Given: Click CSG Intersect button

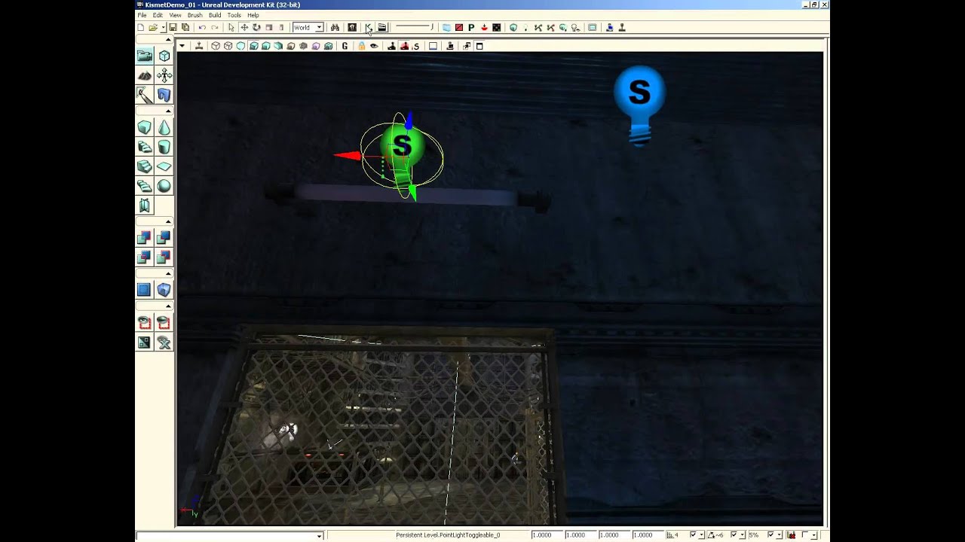Looking at the screenshot, I should coord(144,257).
